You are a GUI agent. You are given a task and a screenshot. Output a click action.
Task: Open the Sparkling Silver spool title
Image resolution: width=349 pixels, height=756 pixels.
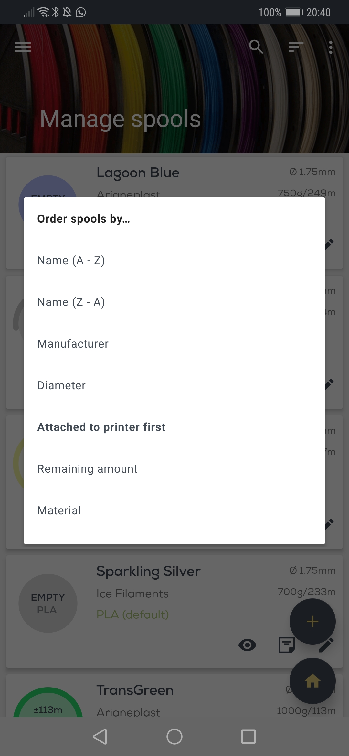point(148,571)
